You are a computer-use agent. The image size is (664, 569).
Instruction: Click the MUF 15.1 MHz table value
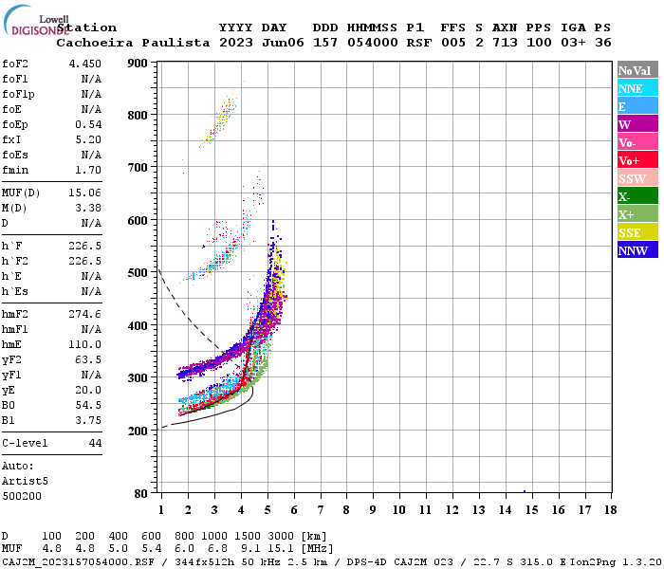tap(281, 549)
